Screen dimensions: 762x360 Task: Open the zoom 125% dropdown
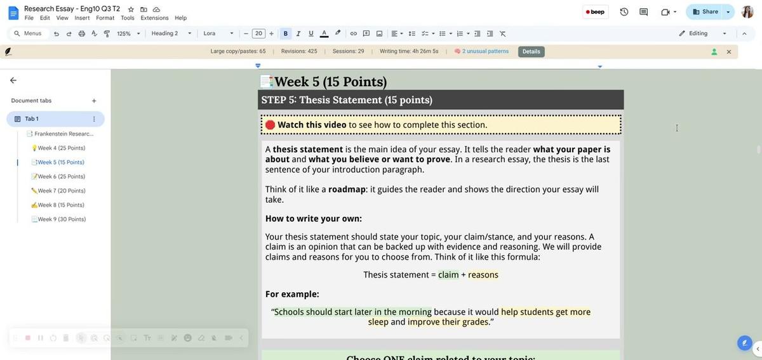(129, 34)
